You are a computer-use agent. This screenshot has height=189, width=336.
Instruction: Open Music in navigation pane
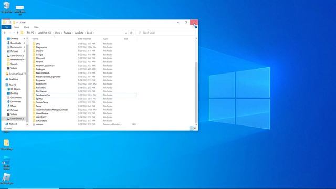click(x=12, y=106)
